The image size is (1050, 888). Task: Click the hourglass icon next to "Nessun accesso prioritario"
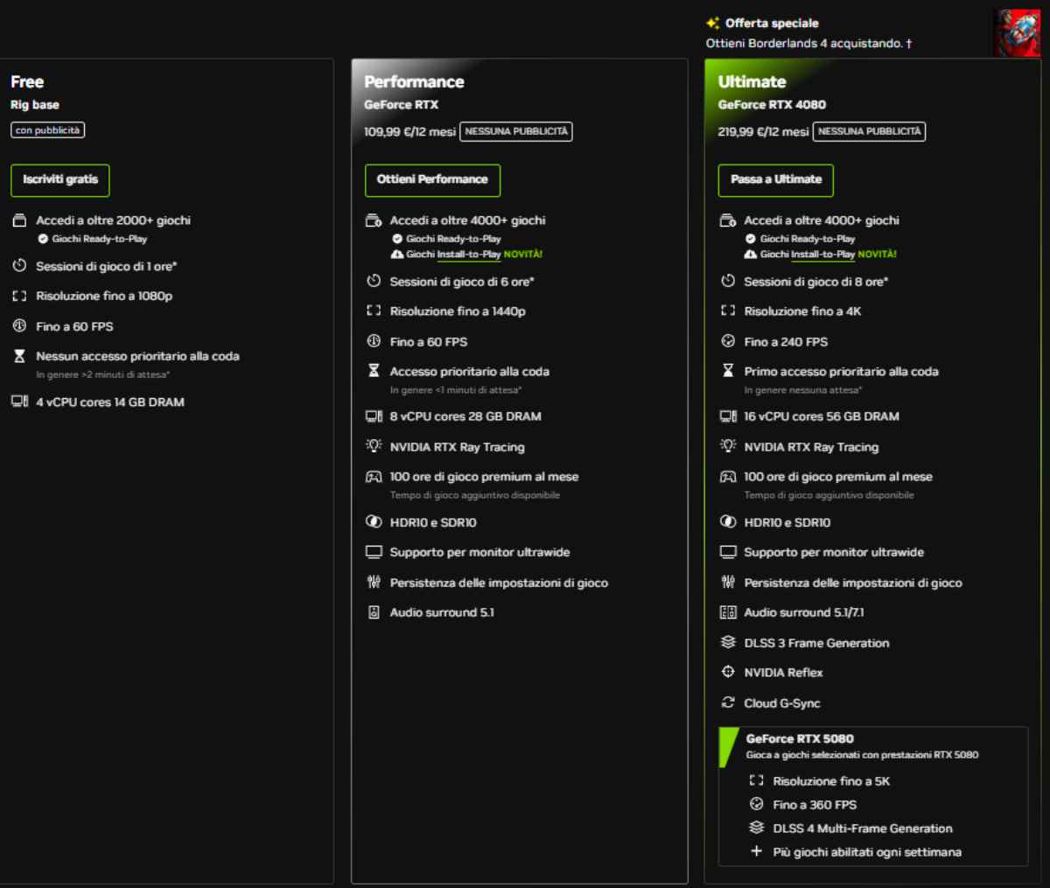19,356
